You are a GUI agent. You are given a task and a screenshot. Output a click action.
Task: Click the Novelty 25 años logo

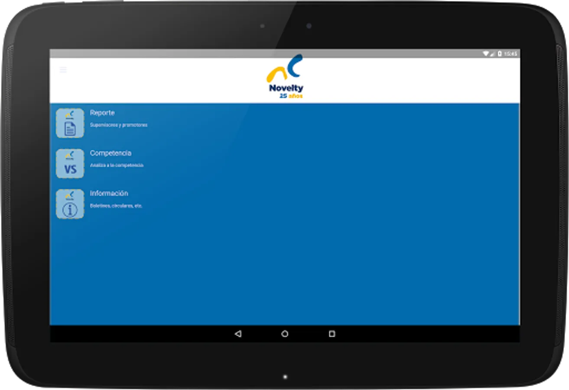(x=285, y=77)
